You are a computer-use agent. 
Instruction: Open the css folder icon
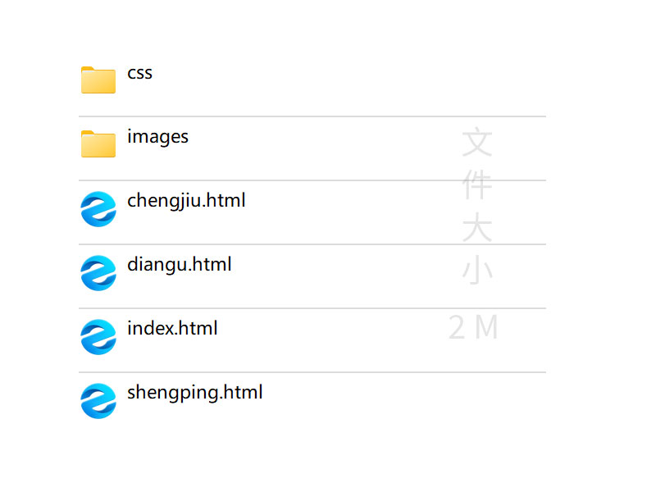coord(98,80)
